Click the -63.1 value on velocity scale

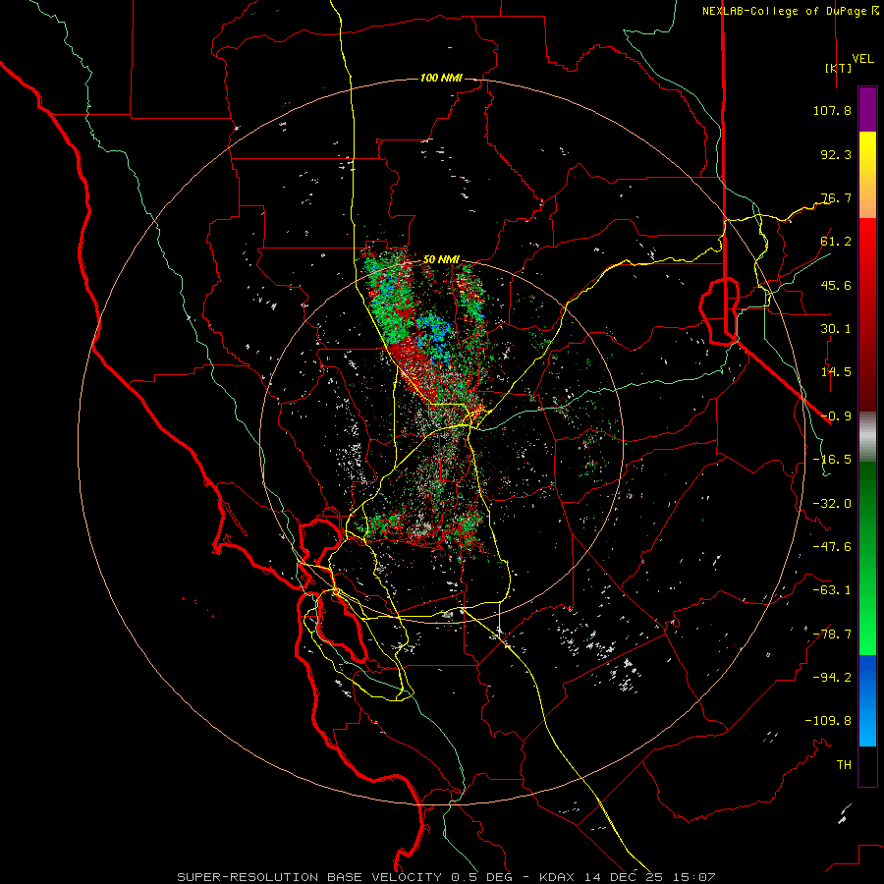(x=832, y=590)
